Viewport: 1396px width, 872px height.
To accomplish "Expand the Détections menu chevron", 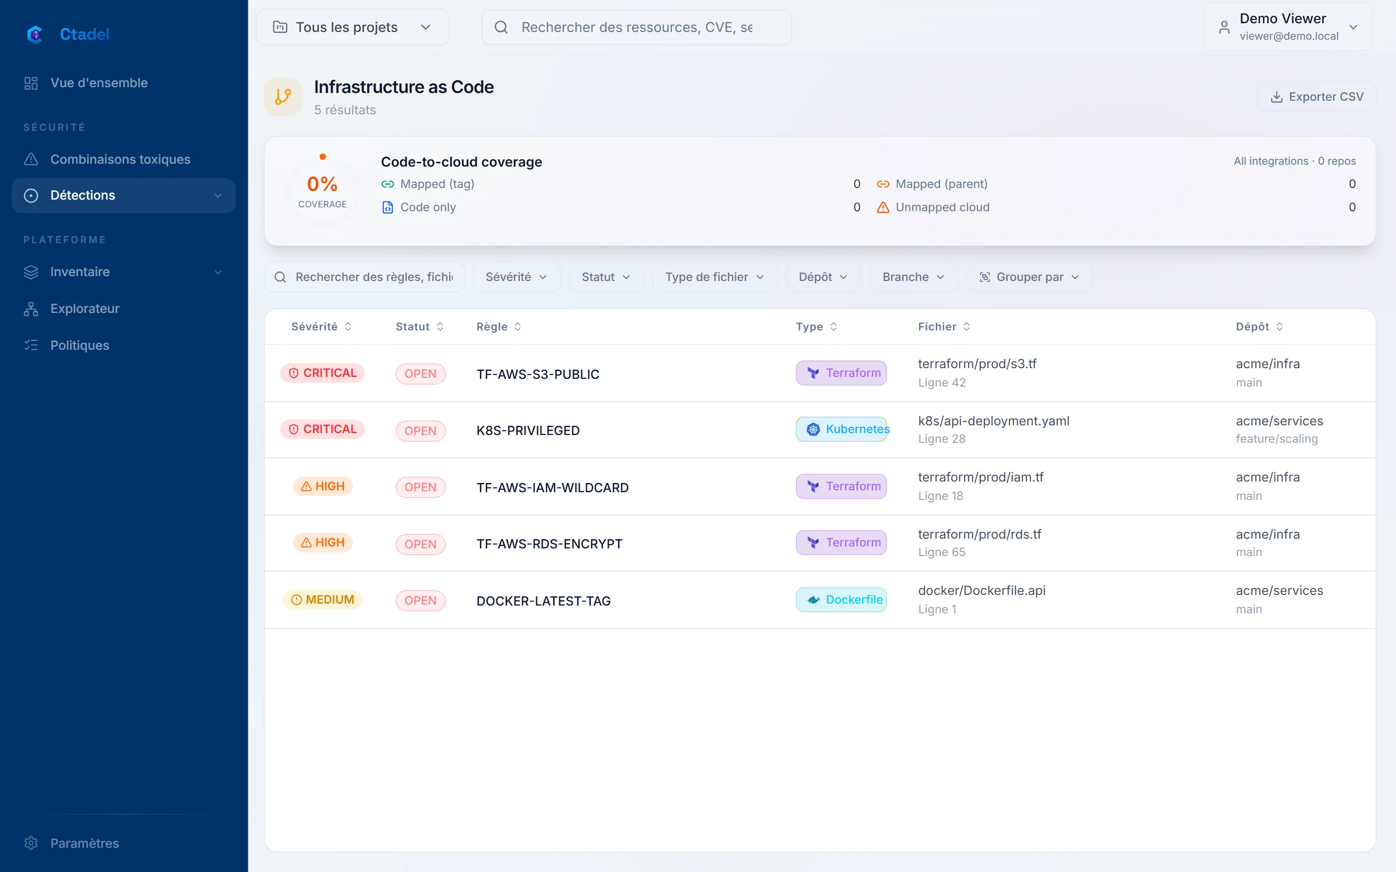I will point(218,196).
